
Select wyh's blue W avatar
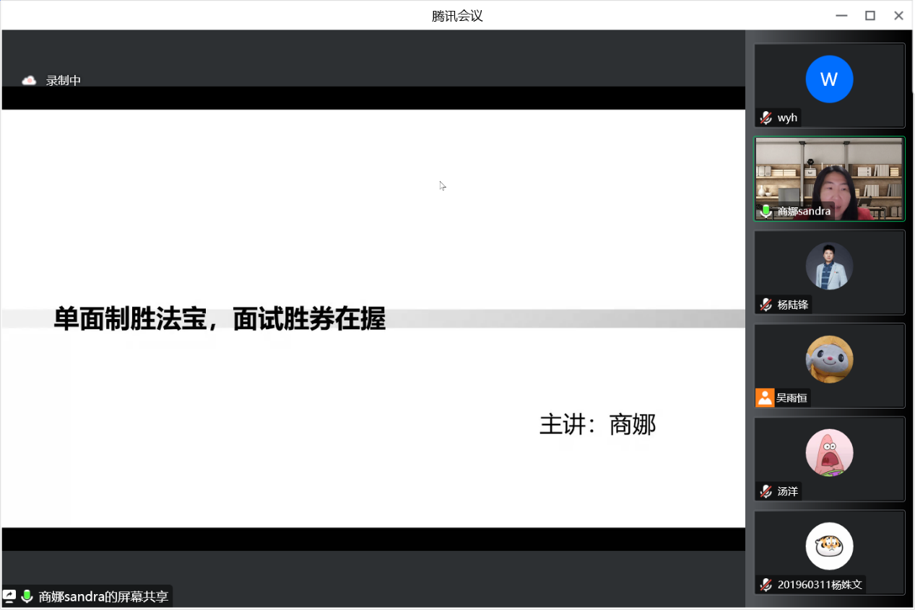pyautogui.click(x=829, y=79)
